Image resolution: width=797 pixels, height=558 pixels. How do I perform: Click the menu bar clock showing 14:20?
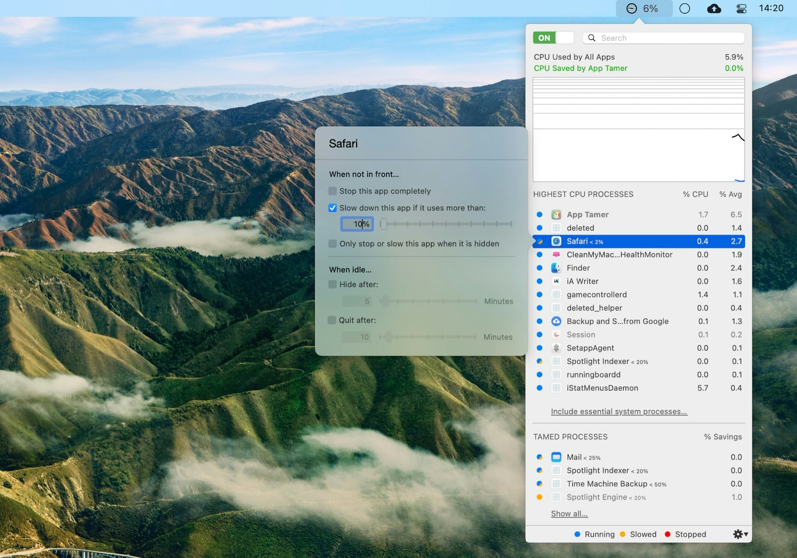pyautogui.click(x=771, y=8)
